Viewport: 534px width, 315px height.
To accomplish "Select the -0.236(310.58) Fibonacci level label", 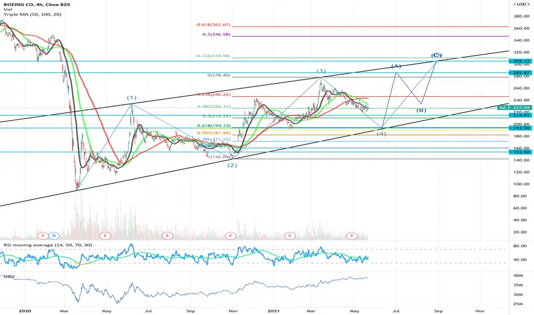I will coord(213,56).
